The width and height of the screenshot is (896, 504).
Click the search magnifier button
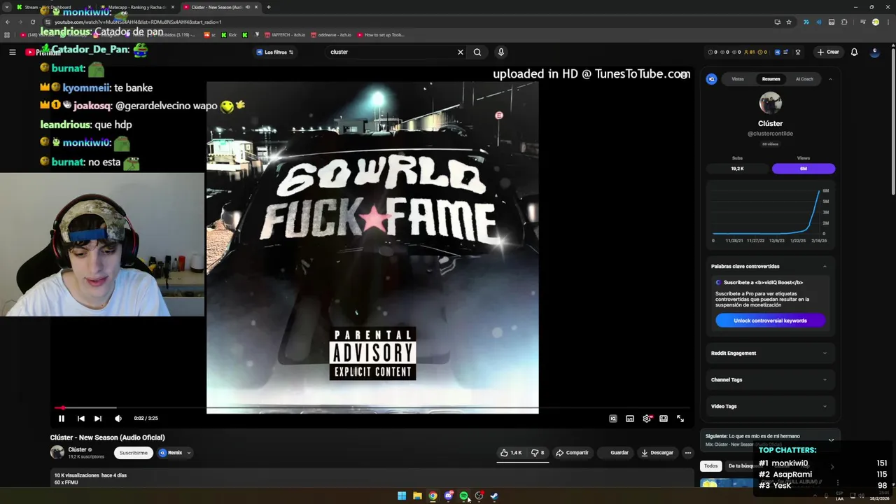pyautogui.click(x=477, y=52)
